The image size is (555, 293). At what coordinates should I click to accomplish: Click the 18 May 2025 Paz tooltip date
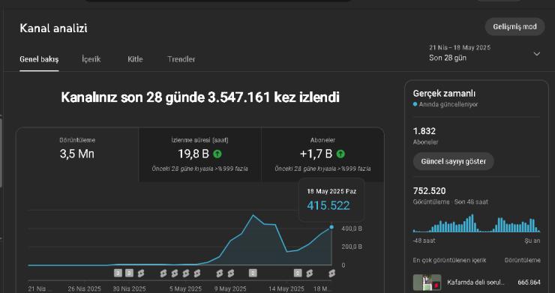click(331, 191)
